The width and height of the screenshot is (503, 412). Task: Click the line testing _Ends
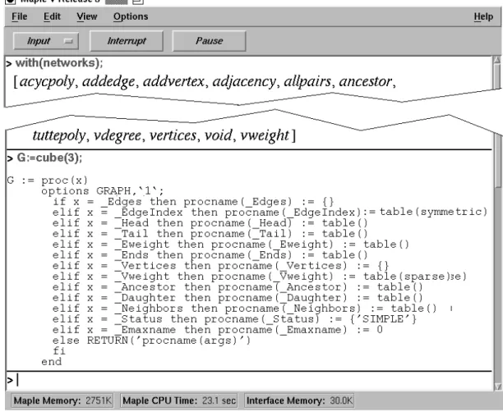(x=210, y=255)
